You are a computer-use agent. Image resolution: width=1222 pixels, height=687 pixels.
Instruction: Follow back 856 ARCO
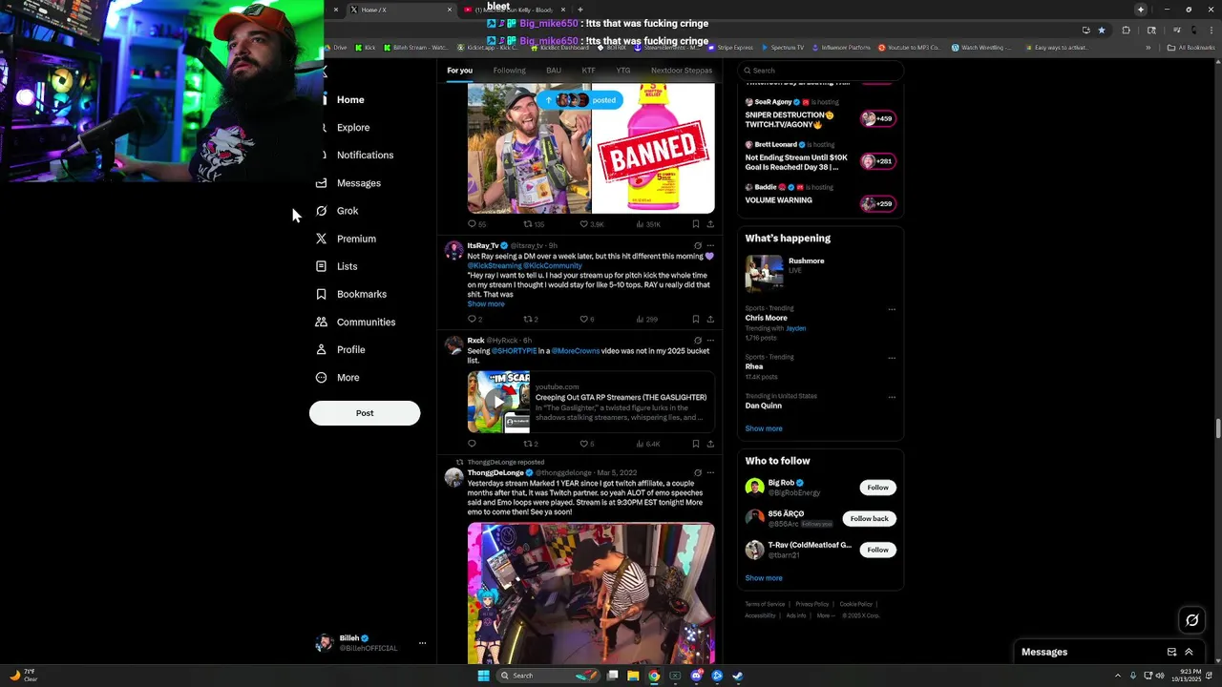click(x=869, y=518)
